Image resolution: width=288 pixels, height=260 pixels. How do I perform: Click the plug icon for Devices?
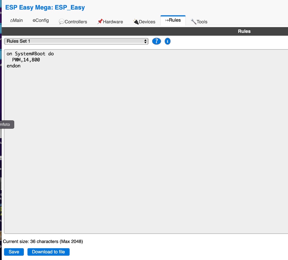(136, 22)
